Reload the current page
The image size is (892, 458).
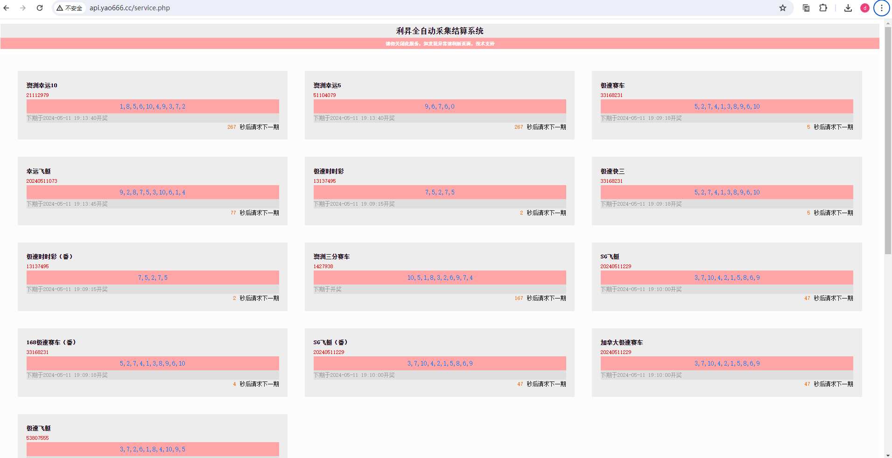40,8
